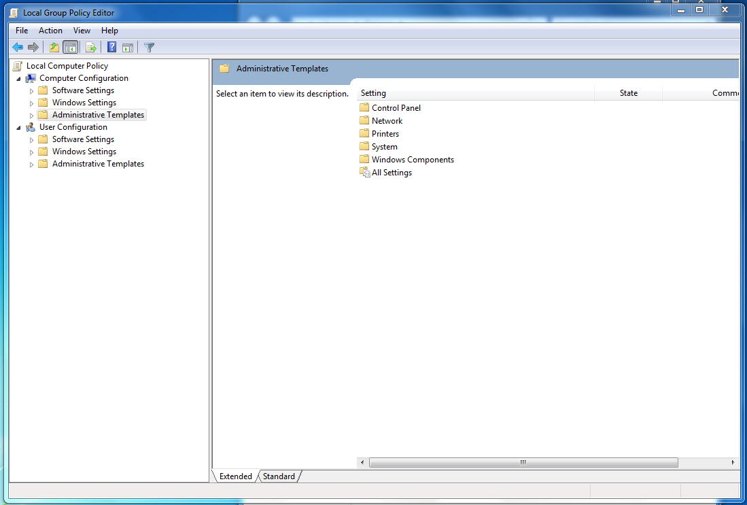Image resolution: width=747 pixels, height=505 pixels.
Task: Click the Windows Components folder icon
Action: [x=364, y=159]
